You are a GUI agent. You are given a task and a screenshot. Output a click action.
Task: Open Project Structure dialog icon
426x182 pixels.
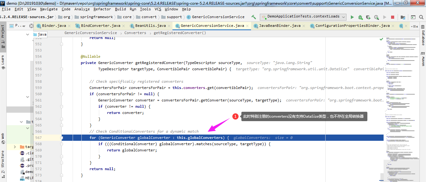(403, 17)
